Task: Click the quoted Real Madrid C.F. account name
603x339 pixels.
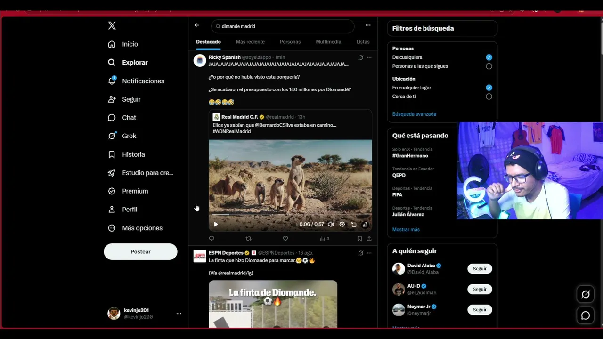Action: point(239,117)
